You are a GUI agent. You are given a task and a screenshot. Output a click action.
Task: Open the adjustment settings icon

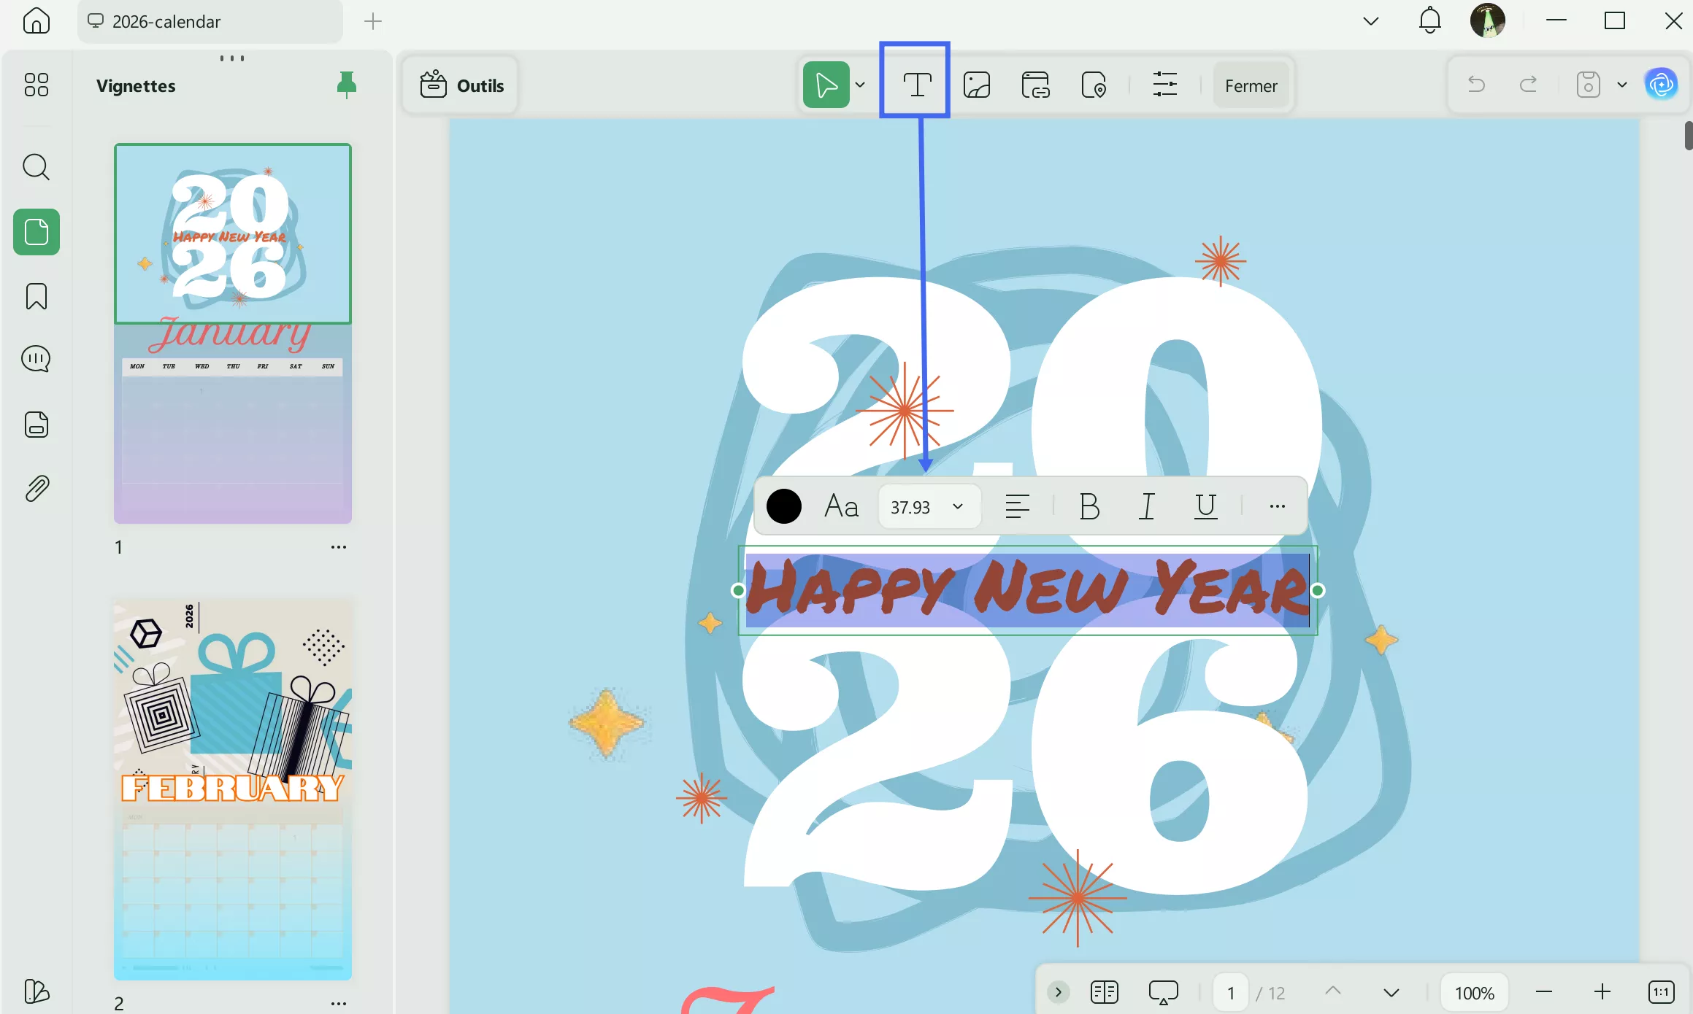[1164, 85]
